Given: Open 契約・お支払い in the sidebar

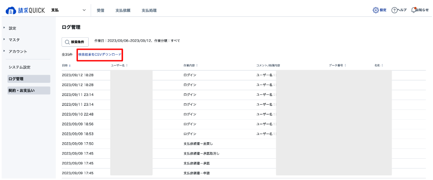Looking at the screenshot, I should pyautogui.click(x=29, y=91).
